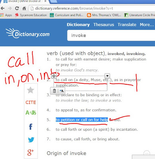Click the bold text 'invoked, invoking.'
155x159 pixels.
[x=126, y=54]
